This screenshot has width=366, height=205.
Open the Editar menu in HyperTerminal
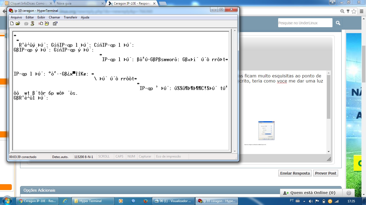[30, 17]
